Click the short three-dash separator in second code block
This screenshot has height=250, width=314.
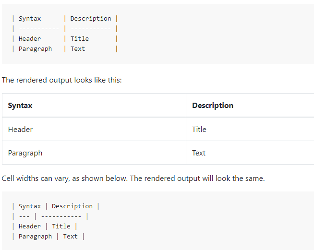coord(24,216)
